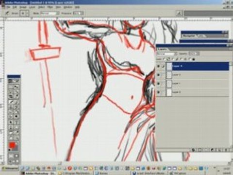Enable lock image pixels checkbox
Image resolution: width=233 pixels, height=175 pixels.
click(x=173, y=59)
